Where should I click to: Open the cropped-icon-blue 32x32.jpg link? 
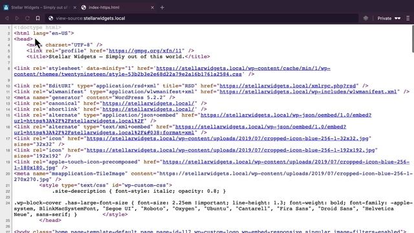[x=227, y=139]
